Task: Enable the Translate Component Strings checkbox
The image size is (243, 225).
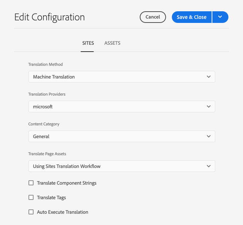Action: point(31,183)
